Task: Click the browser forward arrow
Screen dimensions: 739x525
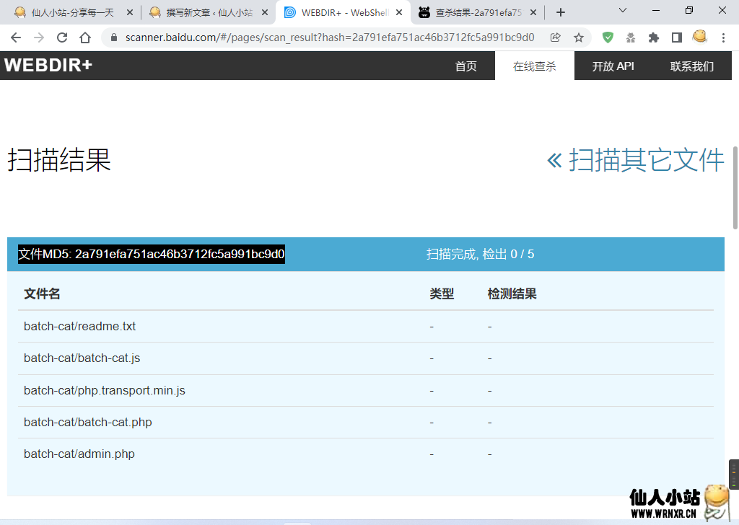Action: coord(39,37)
